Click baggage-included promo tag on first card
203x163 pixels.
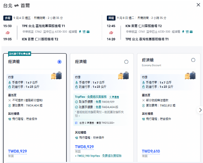click(x=20, y=54)
